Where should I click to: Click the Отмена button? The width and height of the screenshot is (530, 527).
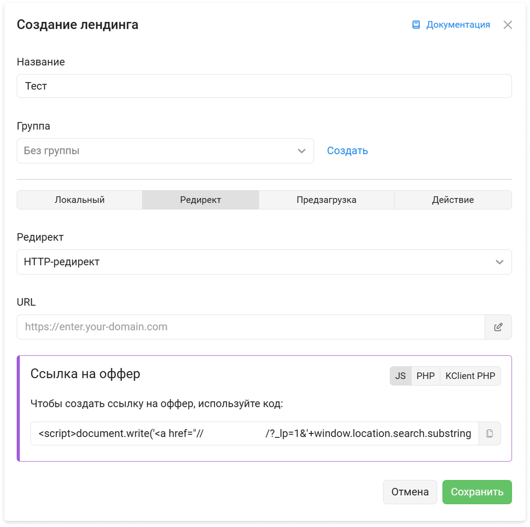410,492
